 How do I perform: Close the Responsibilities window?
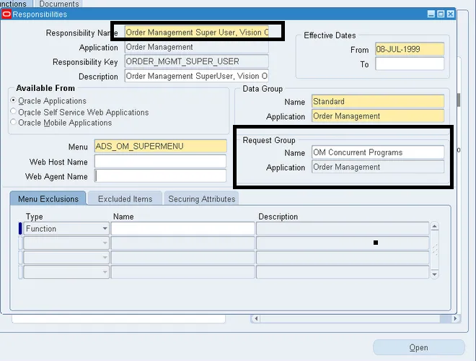[x=451, y=14]
